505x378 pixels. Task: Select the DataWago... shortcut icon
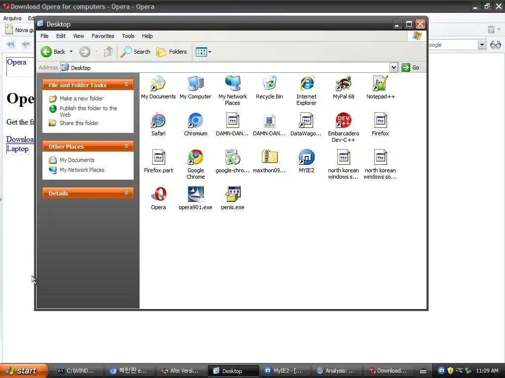306,124
